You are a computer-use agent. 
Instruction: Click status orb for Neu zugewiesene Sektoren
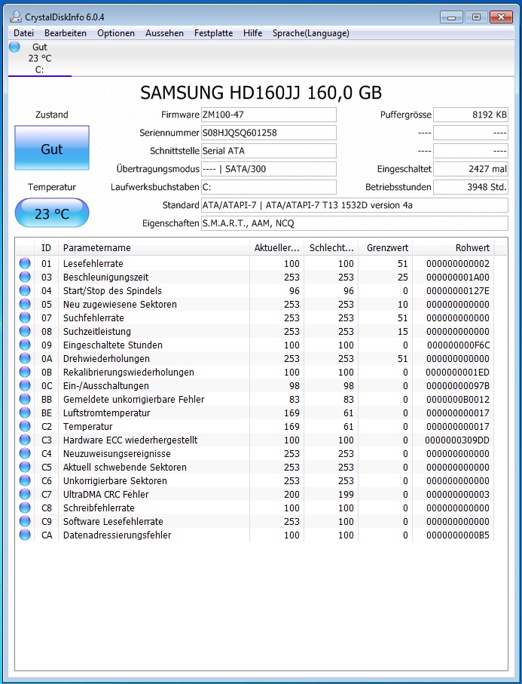click(x=25, y=304)
